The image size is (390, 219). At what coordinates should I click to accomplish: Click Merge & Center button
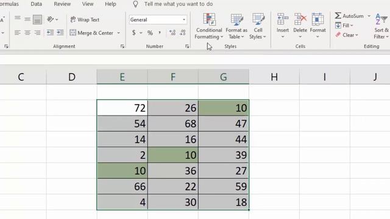point(91,33)
